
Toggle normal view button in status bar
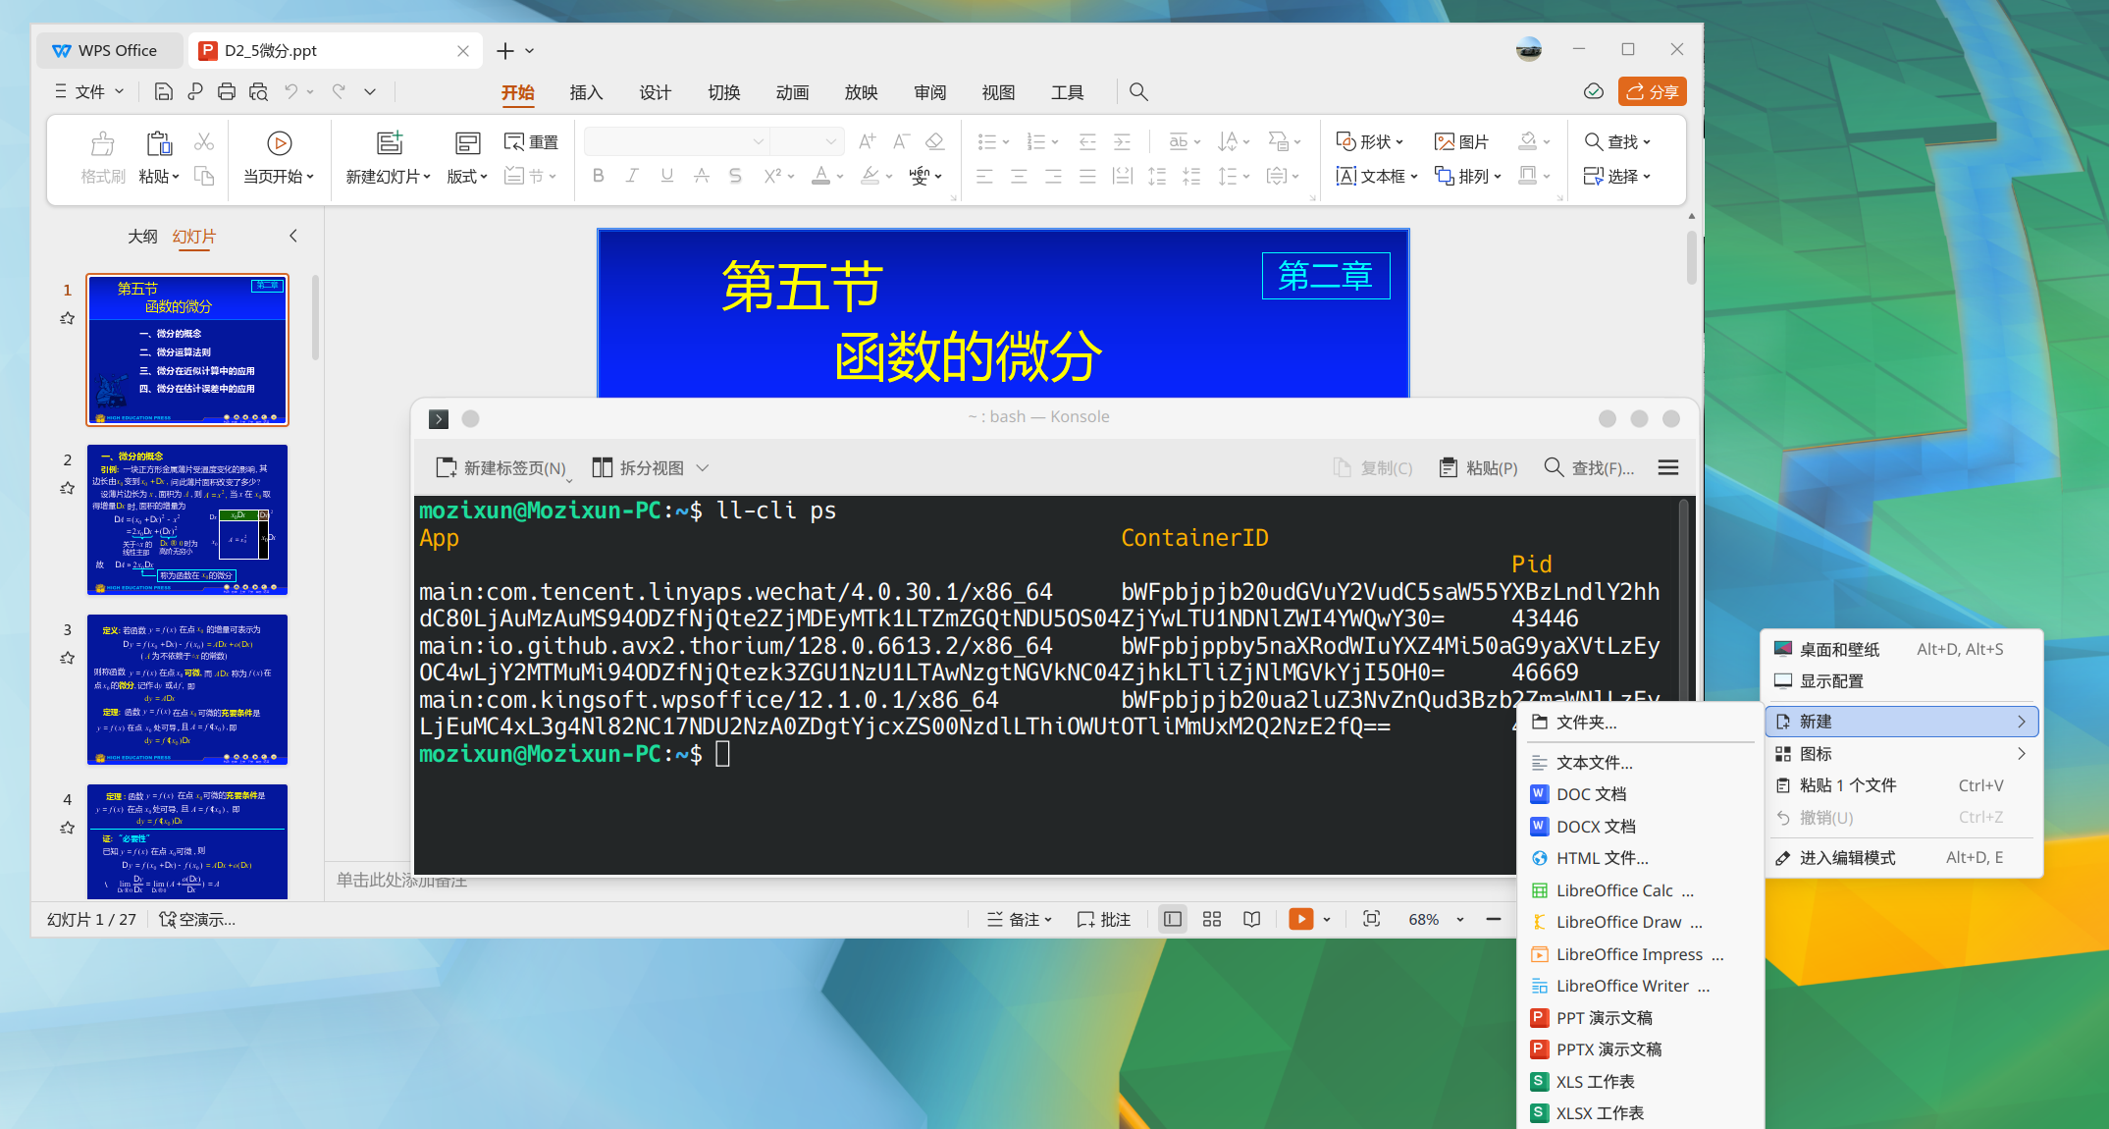1173,919
